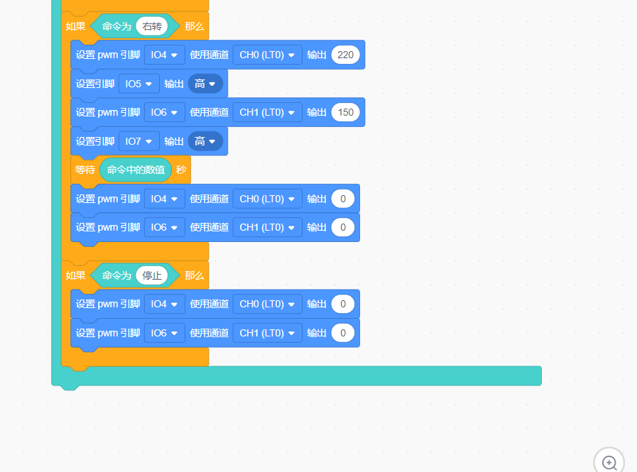Open CH0 (LT0) channel dropdown in 220 block
637x472 pixels.
click(x=267, y=55)
